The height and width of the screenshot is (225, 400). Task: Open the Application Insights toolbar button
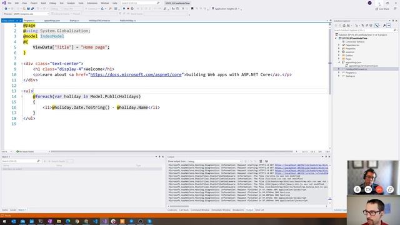tap(226, 9)
